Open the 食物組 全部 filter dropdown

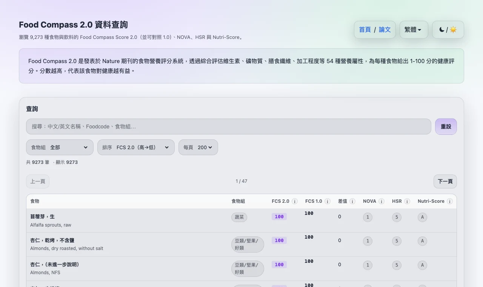[x=60, y=147]
